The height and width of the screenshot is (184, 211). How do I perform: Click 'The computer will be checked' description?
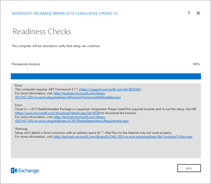56,46
